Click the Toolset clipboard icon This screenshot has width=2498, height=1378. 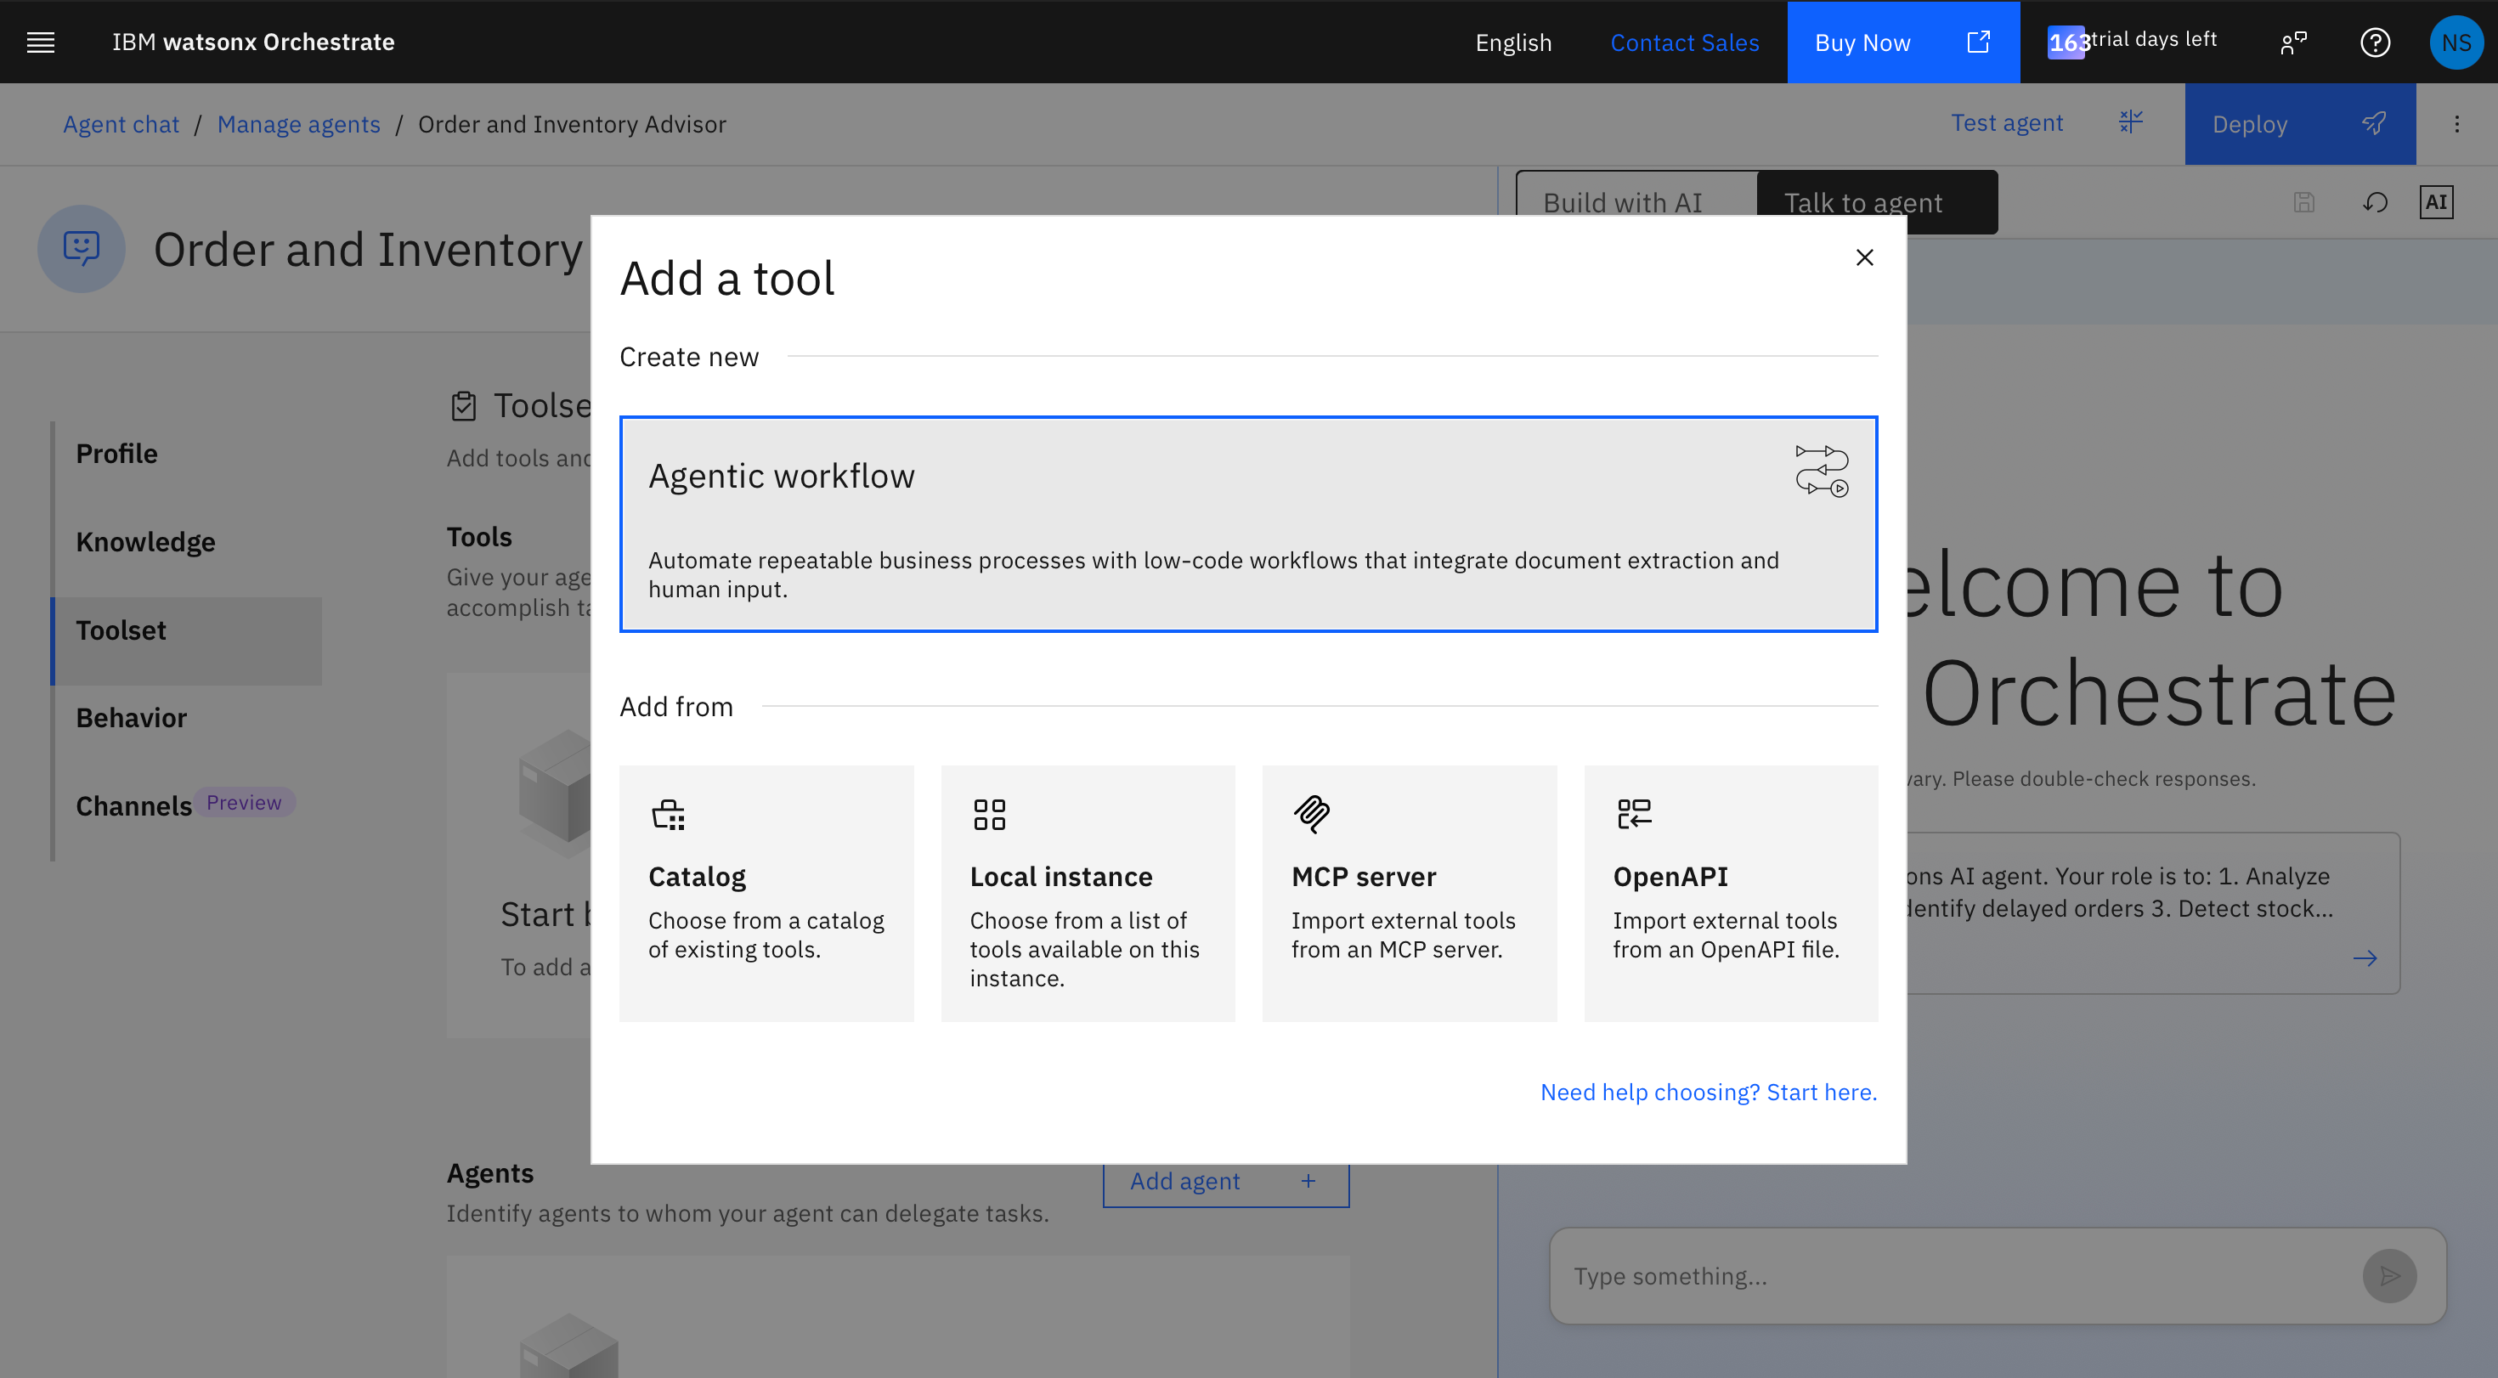[464, 405]
